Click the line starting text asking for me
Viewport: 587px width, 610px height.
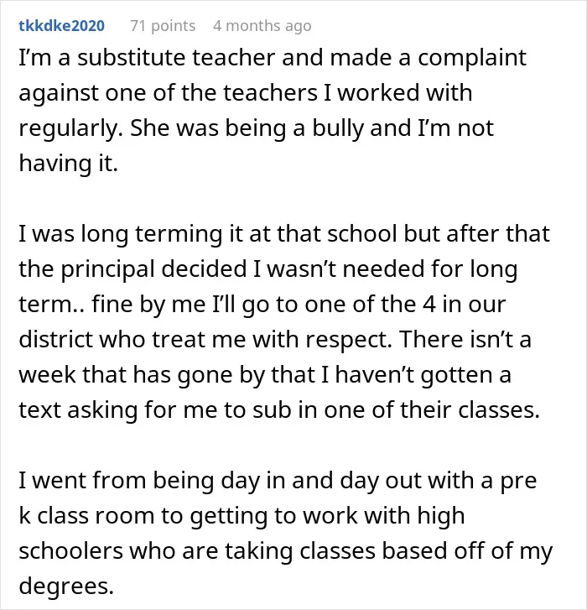(x=279, y=410)
